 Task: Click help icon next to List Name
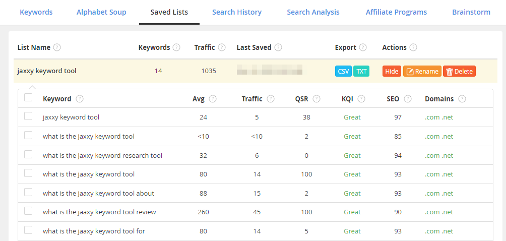coord(57,47)
